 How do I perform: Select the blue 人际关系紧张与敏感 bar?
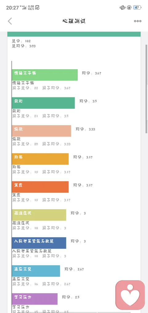coord(39,243)
